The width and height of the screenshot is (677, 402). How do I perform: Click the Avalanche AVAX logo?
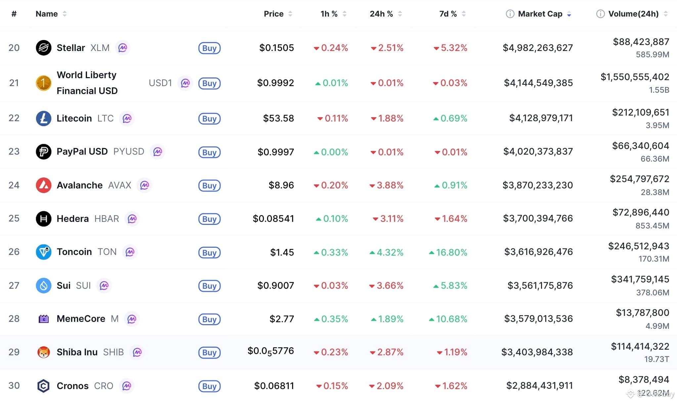(44, 185)
